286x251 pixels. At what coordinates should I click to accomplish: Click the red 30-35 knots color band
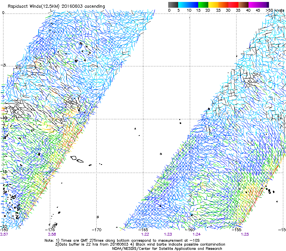(233, 5)
